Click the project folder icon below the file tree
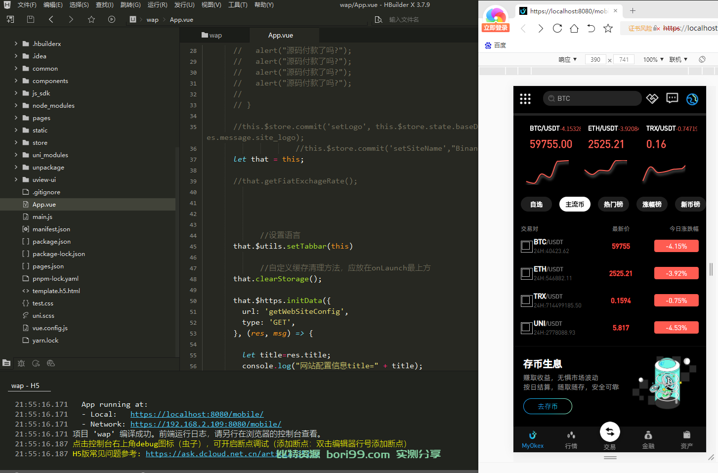Viewport: 718px width, 473px height. (x=6, y=363)
